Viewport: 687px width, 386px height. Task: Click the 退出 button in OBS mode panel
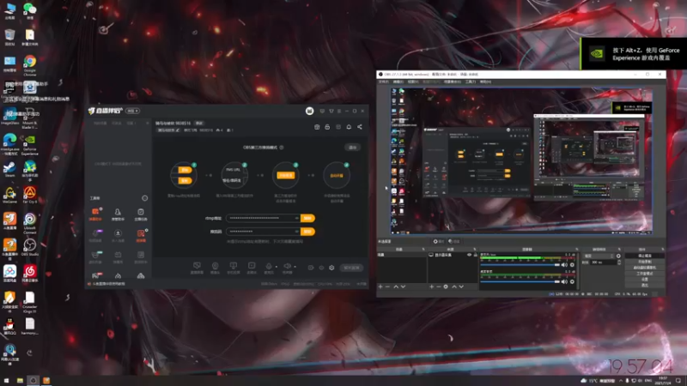(353, 148)
